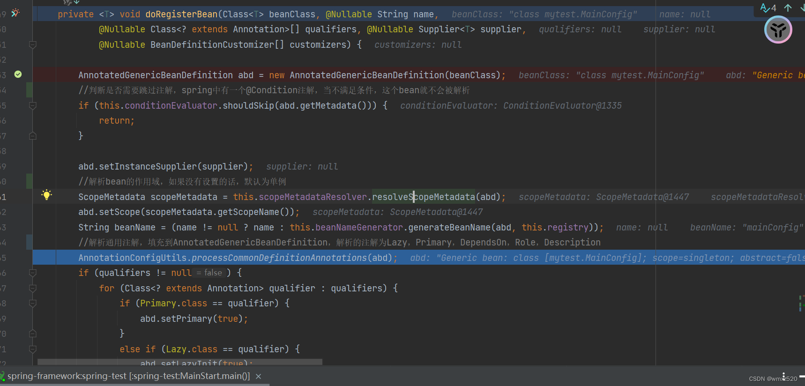Click the '= false' inline debug hint
The image size is (805, 386).
(x=209, y=273)
